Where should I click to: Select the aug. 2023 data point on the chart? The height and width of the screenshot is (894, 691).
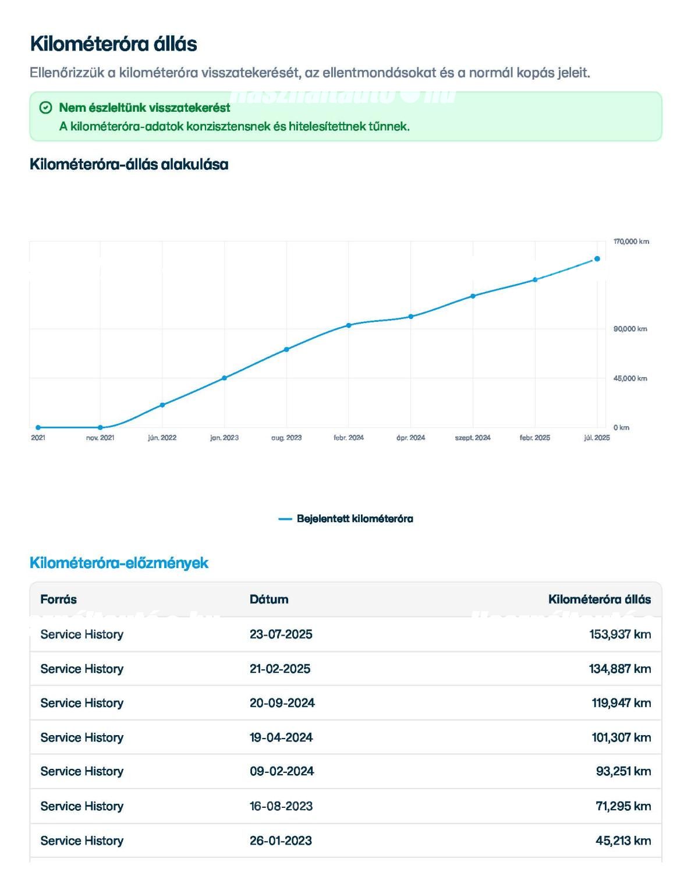point(286,349)
